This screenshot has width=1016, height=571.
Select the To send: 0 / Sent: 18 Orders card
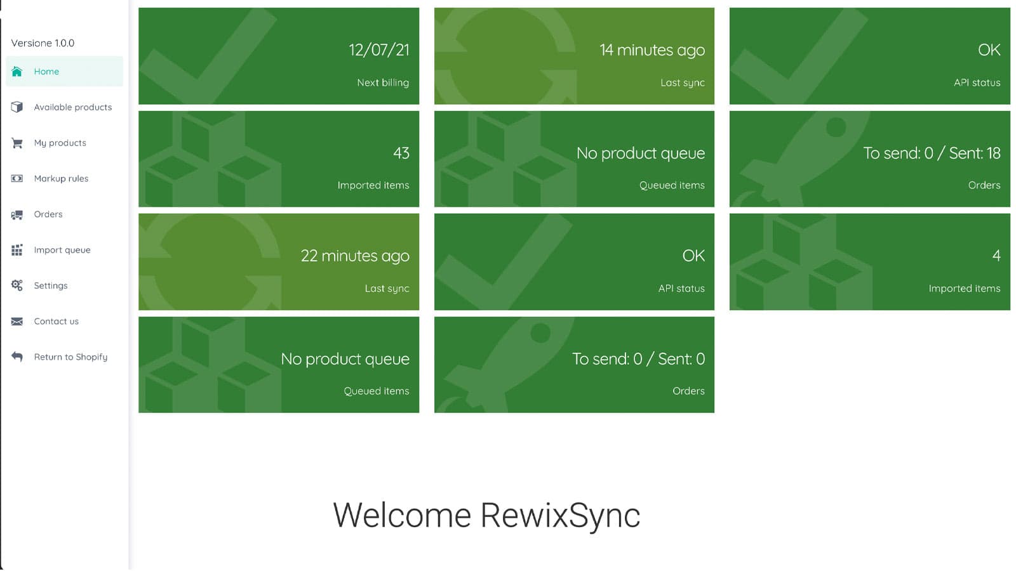869,159
